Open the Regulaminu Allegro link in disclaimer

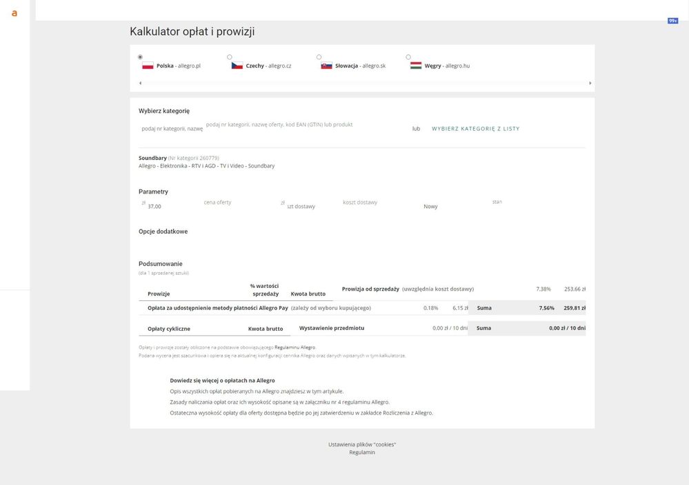click(x=294, y=347)
